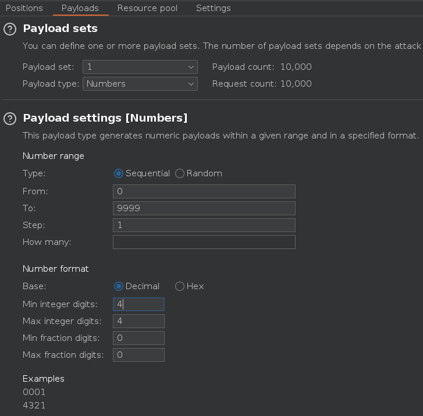Click the To field containing 9999

[204, 208]
